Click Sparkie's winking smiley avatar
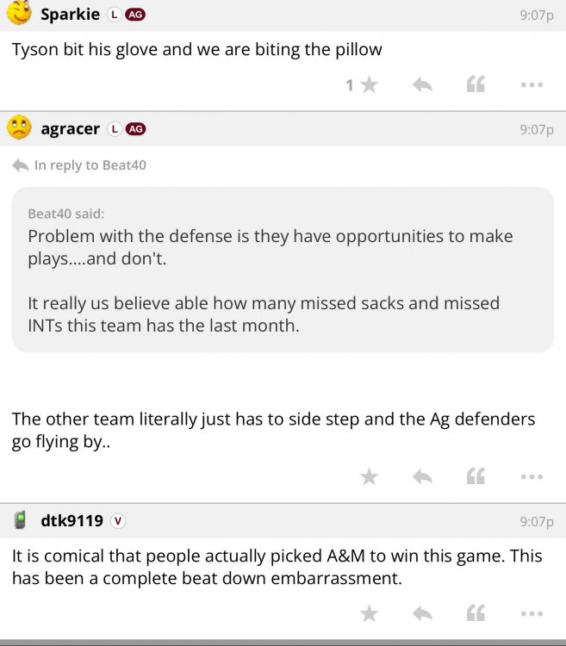Image resolution: width=566 pixels, height=646 pixels. 20,14
